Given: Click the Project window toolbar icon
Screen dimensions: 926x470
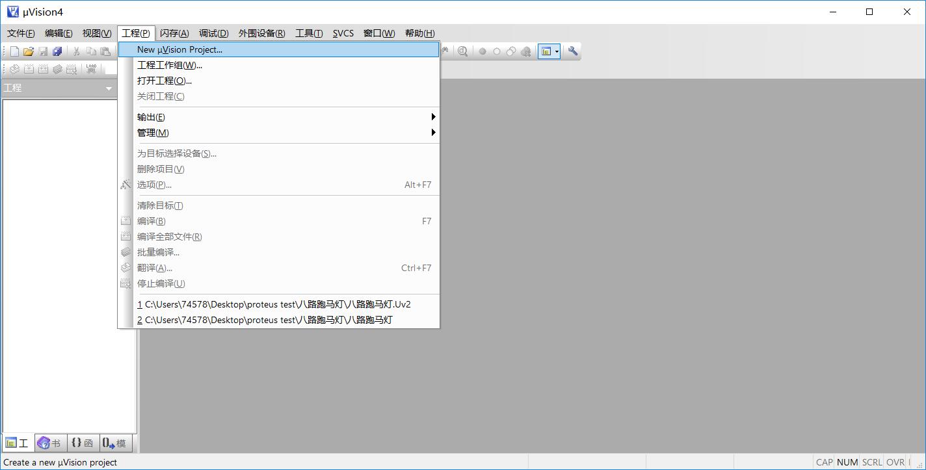Looking at the screenshot, I should (546, 51).
